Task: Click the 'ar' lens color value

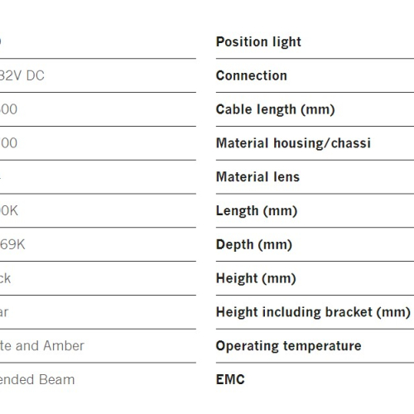Action: pyautogui.click(x=4, y=312)
